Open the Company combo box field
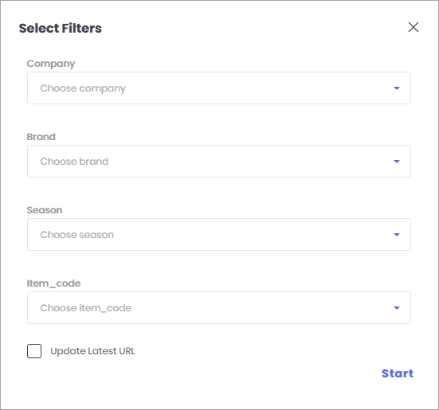 click(219, 88)
